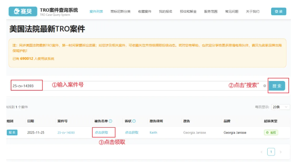Click the 原告律所 column header

coord(156,121)
